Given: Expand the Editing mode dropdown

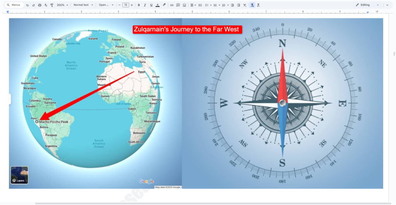Looking at the screenshot, I should coord(367,5).
